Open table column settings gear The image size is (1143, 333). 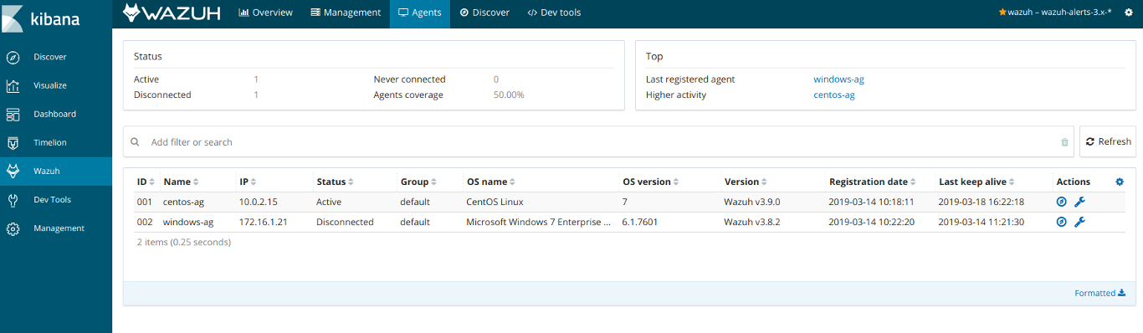click(1120, 182)
